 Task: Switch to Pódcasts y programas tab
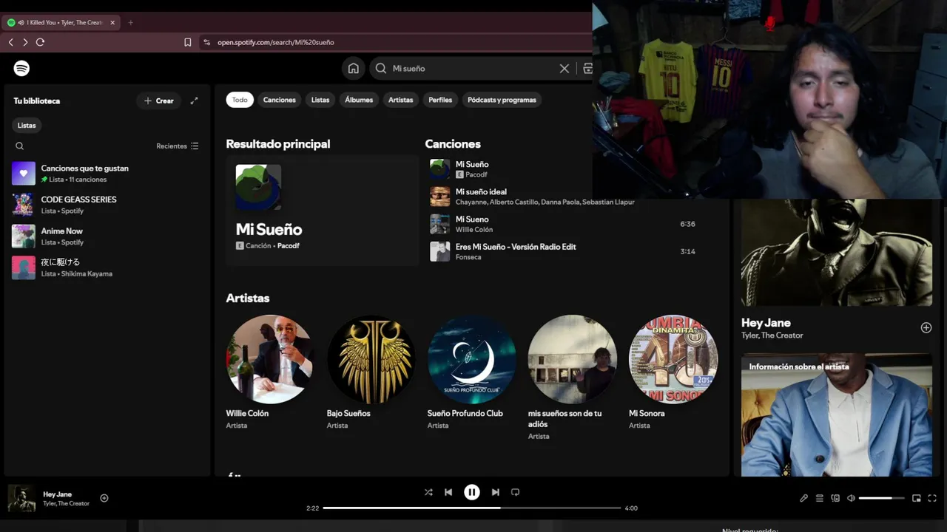(x=502, y=100)
